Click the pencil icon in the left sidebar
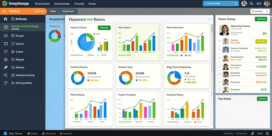The image size is (272, 136). [6, 67]
